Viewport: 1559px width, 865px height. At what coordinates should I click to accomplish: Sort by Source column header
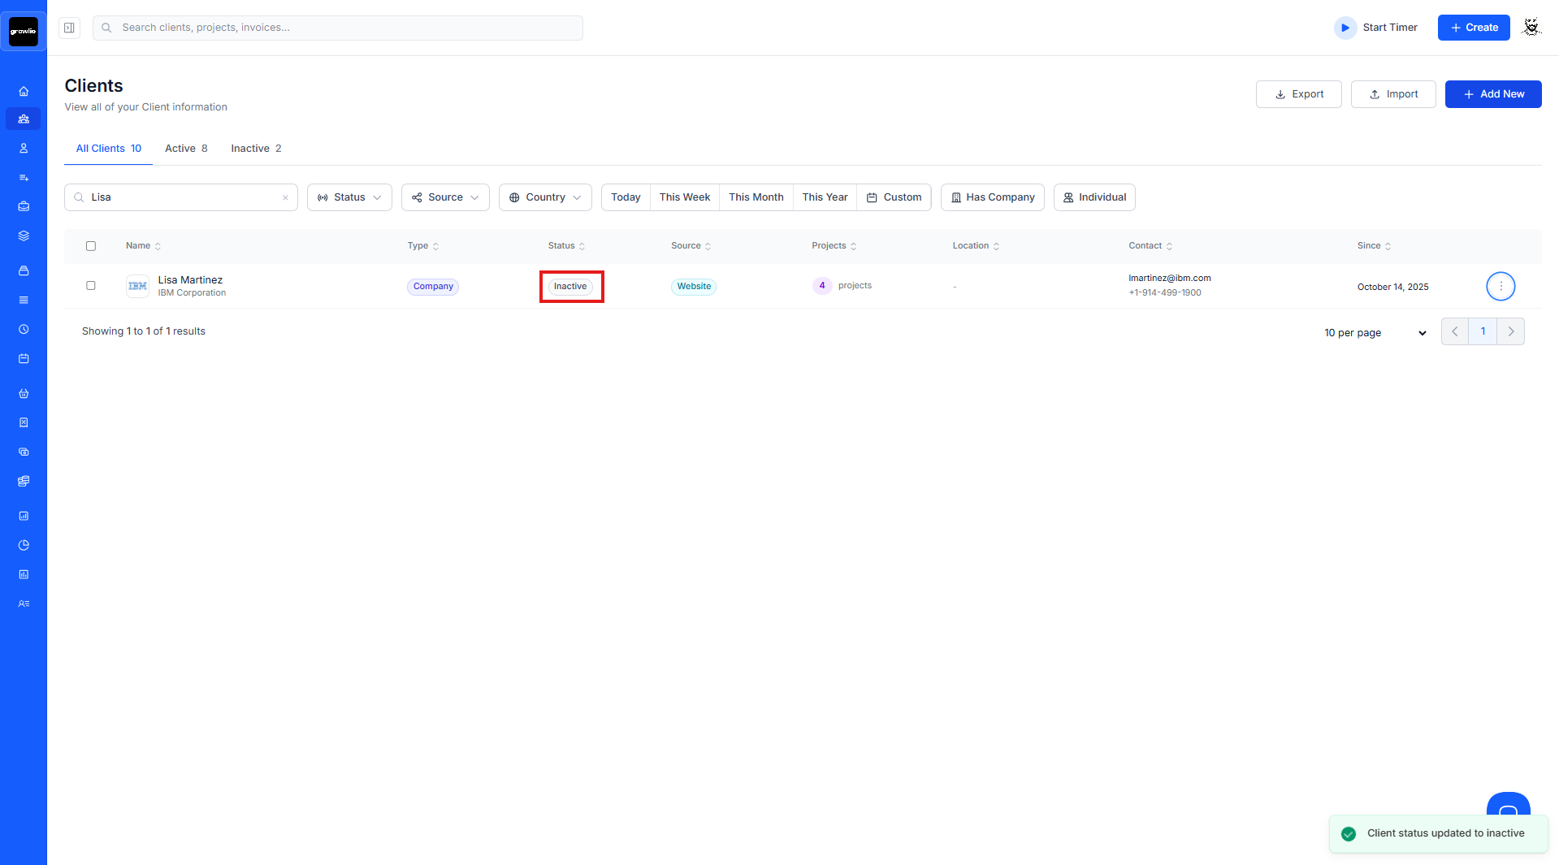[691, 246]
